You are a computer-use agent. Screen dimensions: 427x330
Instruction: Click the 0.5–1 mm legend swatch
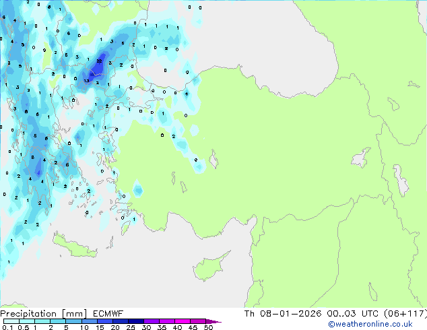pos(27,321)
